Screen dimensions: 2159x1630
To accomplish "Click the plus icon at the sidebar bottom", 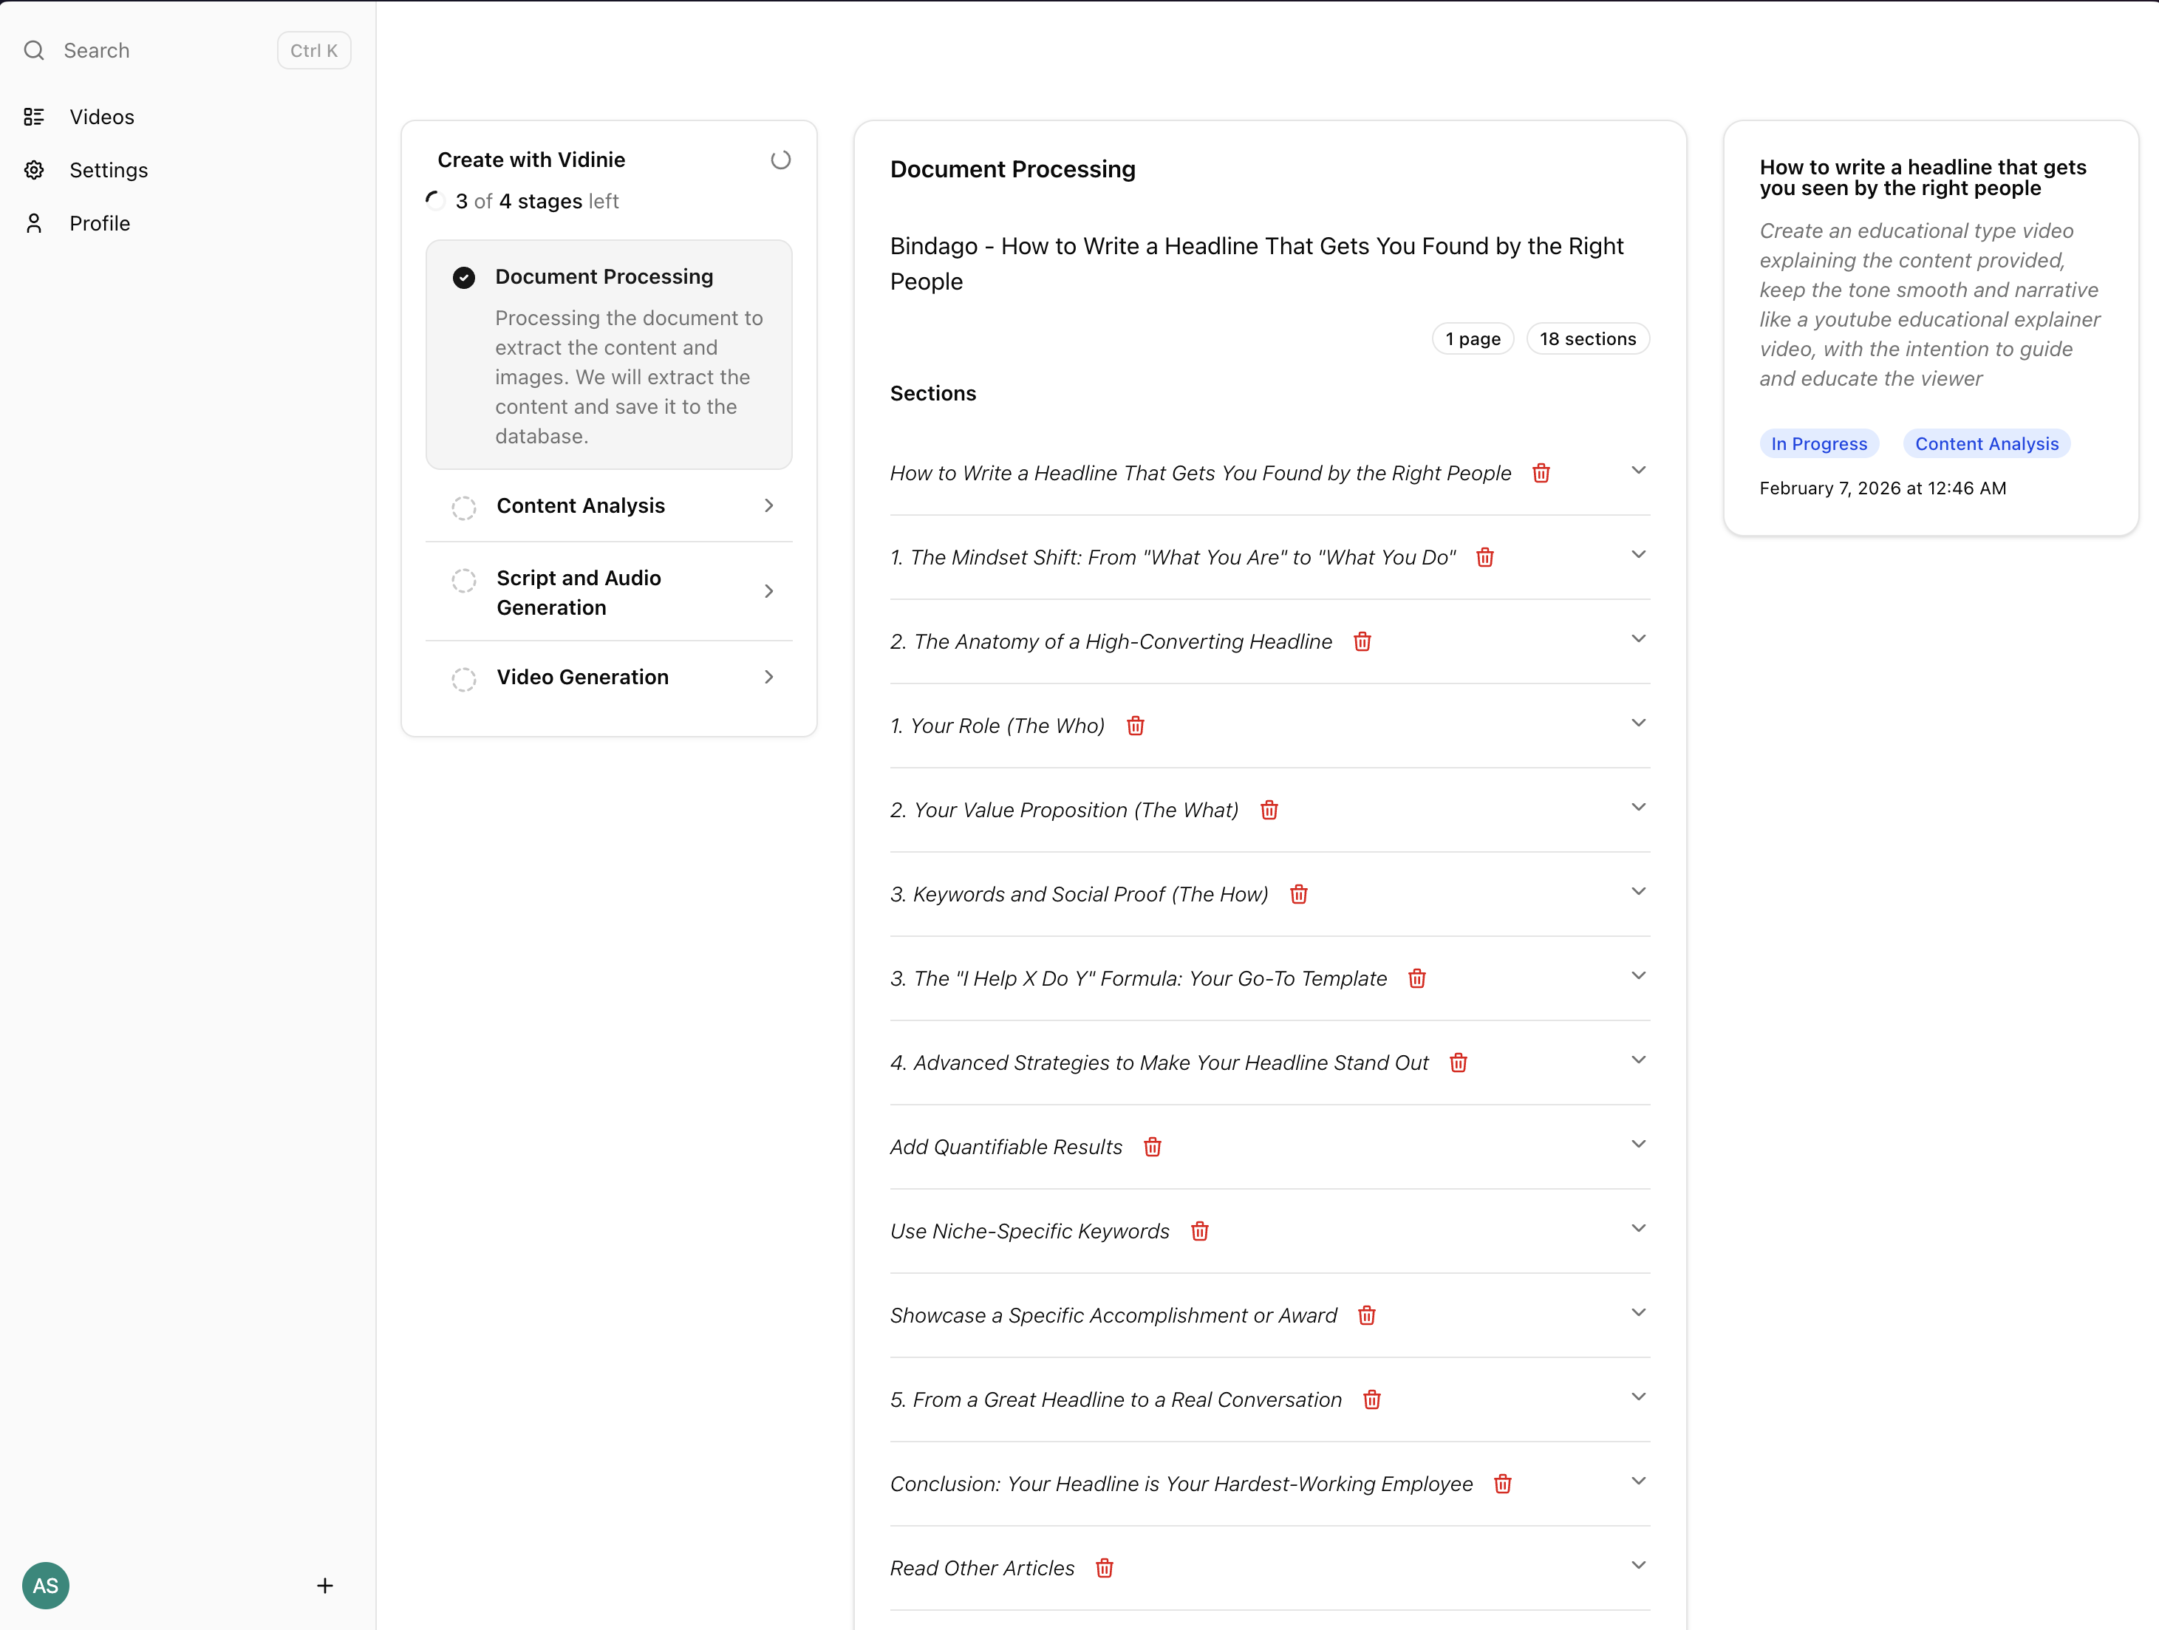I will [325, 1585].
